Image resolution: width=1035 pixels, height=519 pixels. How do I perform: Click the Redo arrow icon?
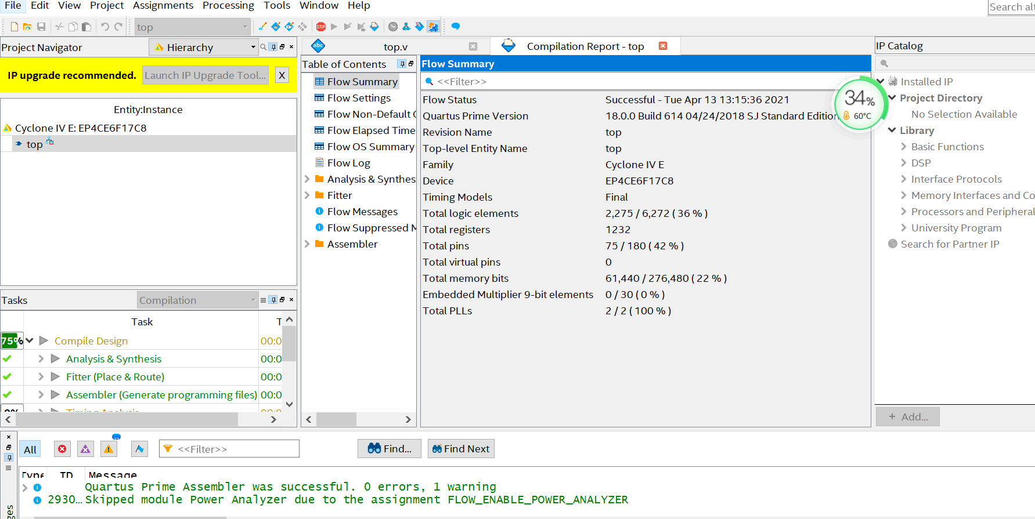118,27
